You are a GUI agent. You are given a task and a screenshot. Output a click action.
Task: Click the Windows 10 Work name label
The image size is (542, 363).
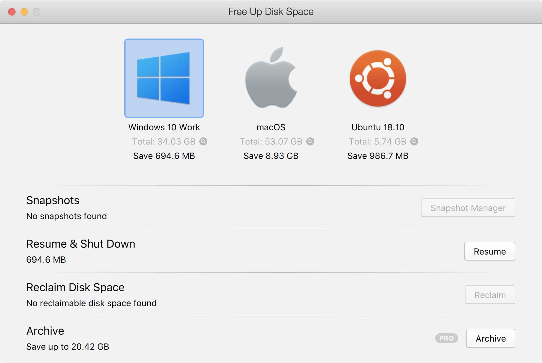coord(164,127)
